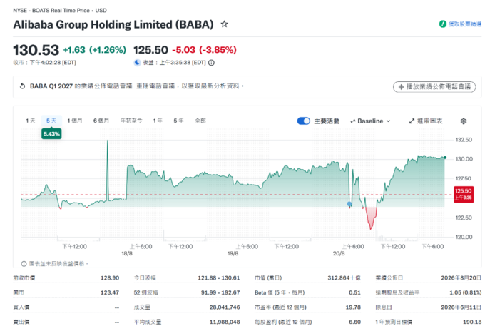Screen dimensions: 485x331
Task: Show the 5 year chart range
Action: [x=178, y=121]
